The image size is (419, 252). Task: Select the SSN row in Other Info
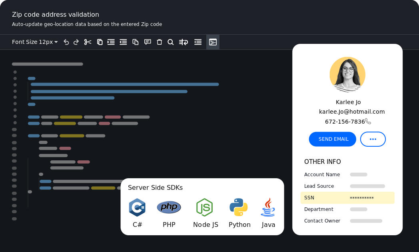tap(347, 197)
